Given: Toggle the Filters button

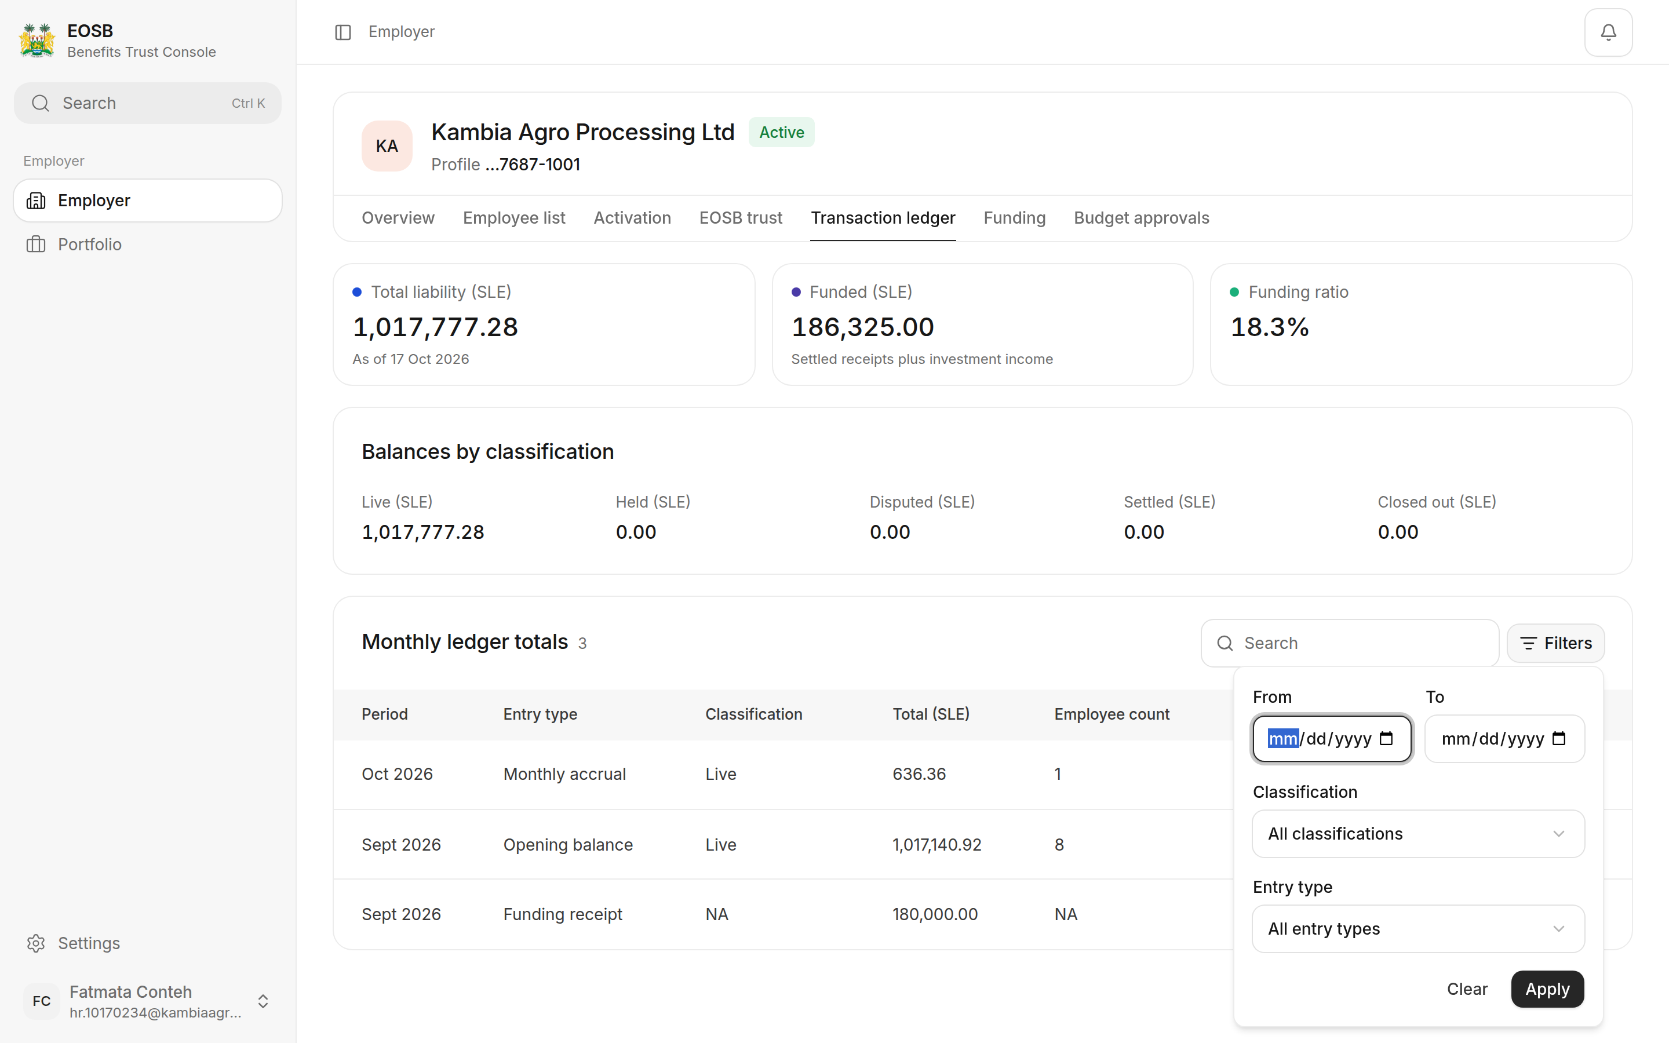Looking at the screenshot, I should [1555, 643].
